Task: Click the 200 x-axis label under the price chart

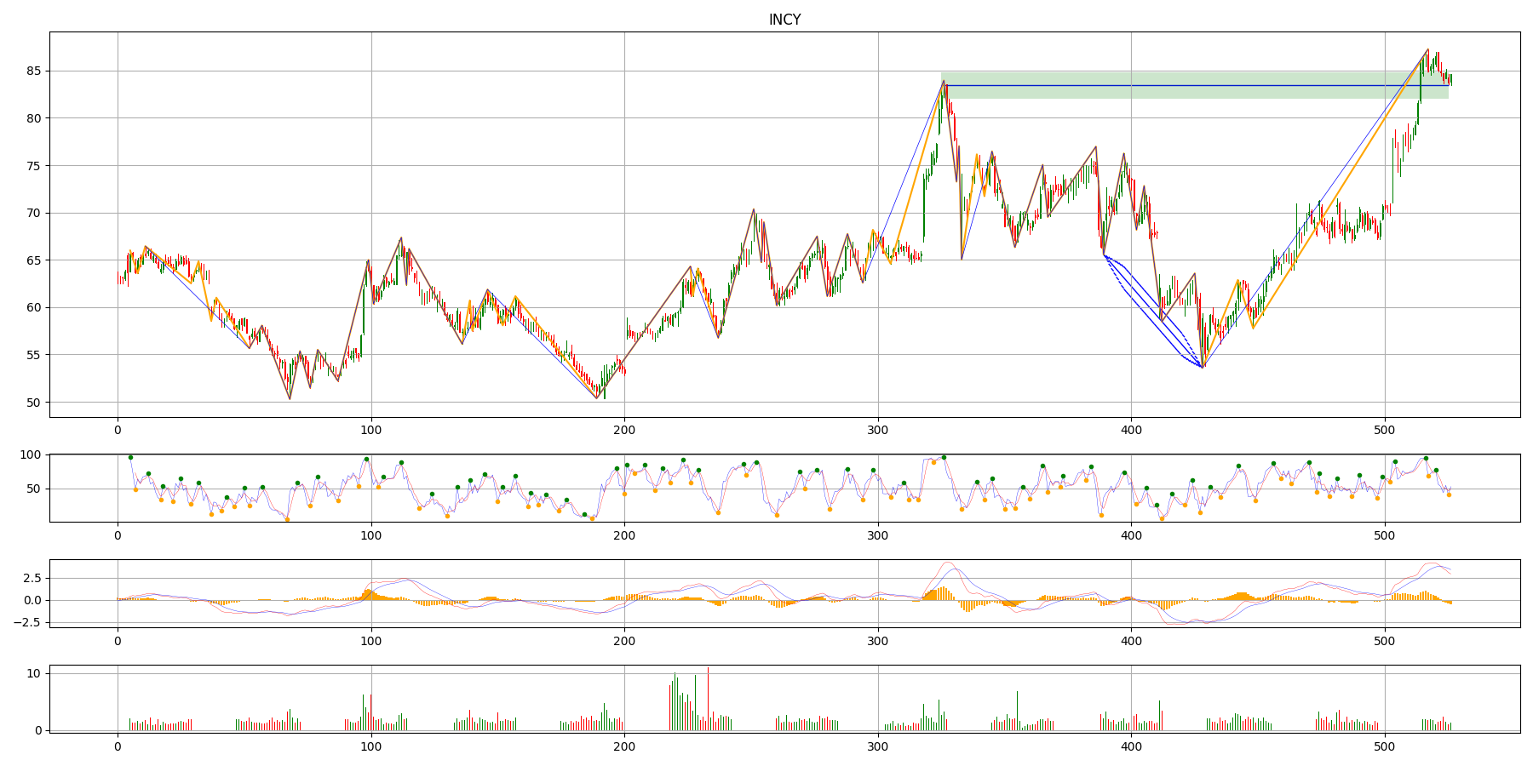Action: click(624, 431)
